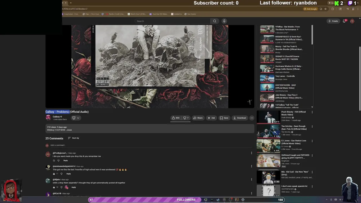Screen dimensions: 361x203
Task: Save the video to a playlist
Action: [224, 118]
